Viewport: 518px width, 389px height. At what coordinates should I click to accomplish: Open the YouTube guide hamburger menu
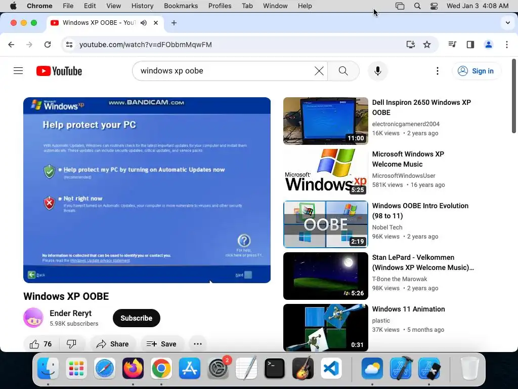18,71
